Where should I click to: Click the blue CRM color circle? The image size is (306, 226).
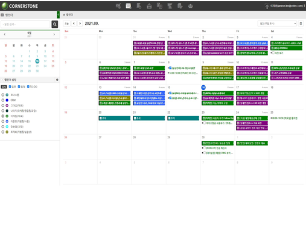pos(7,100)
